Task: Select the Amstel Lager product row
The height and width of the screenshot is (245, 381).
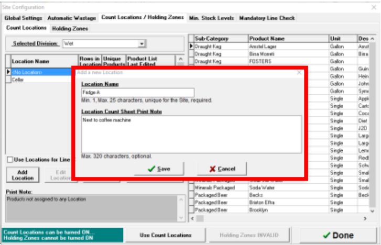Action: (x=288, y=47)
